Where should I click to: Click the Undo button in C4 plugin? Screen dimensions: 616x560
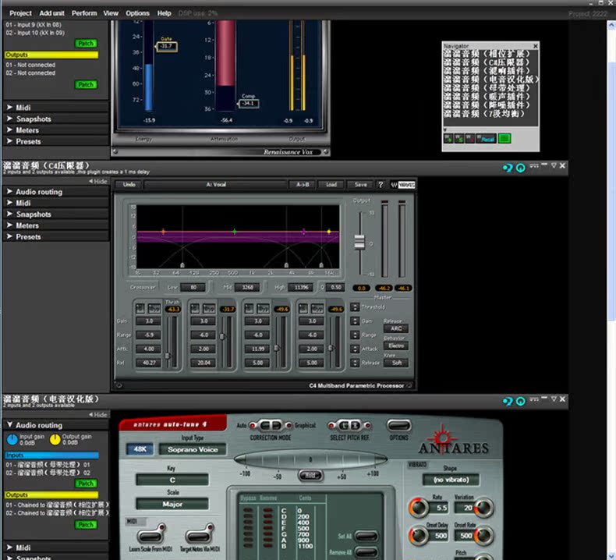tap(129, 185)
